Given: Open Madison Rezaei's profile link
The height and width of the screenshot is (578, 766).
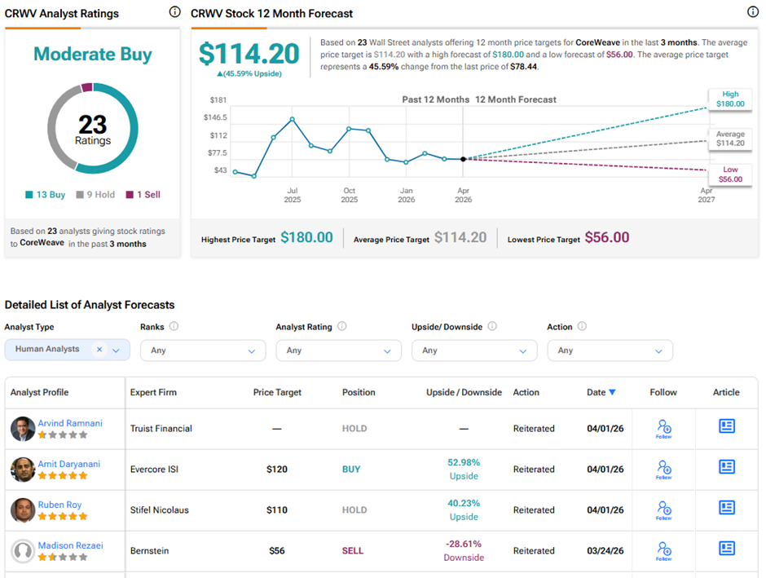Looking at the screenshot, I should 69,545.
